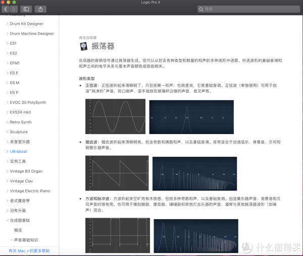Expand the EFM1 section chevron

point(8,63)
